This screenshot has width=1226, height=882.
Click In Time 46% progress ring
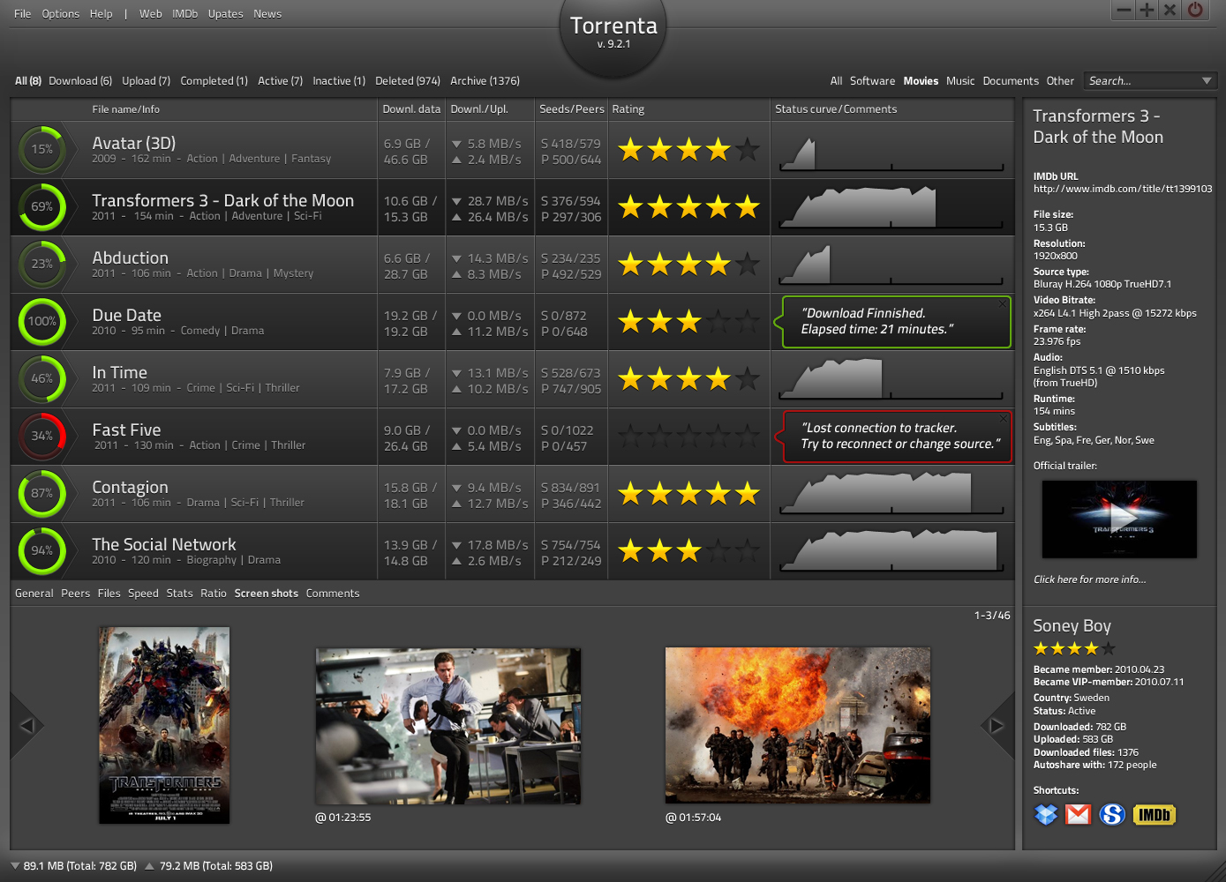click(x=41, y=378)
